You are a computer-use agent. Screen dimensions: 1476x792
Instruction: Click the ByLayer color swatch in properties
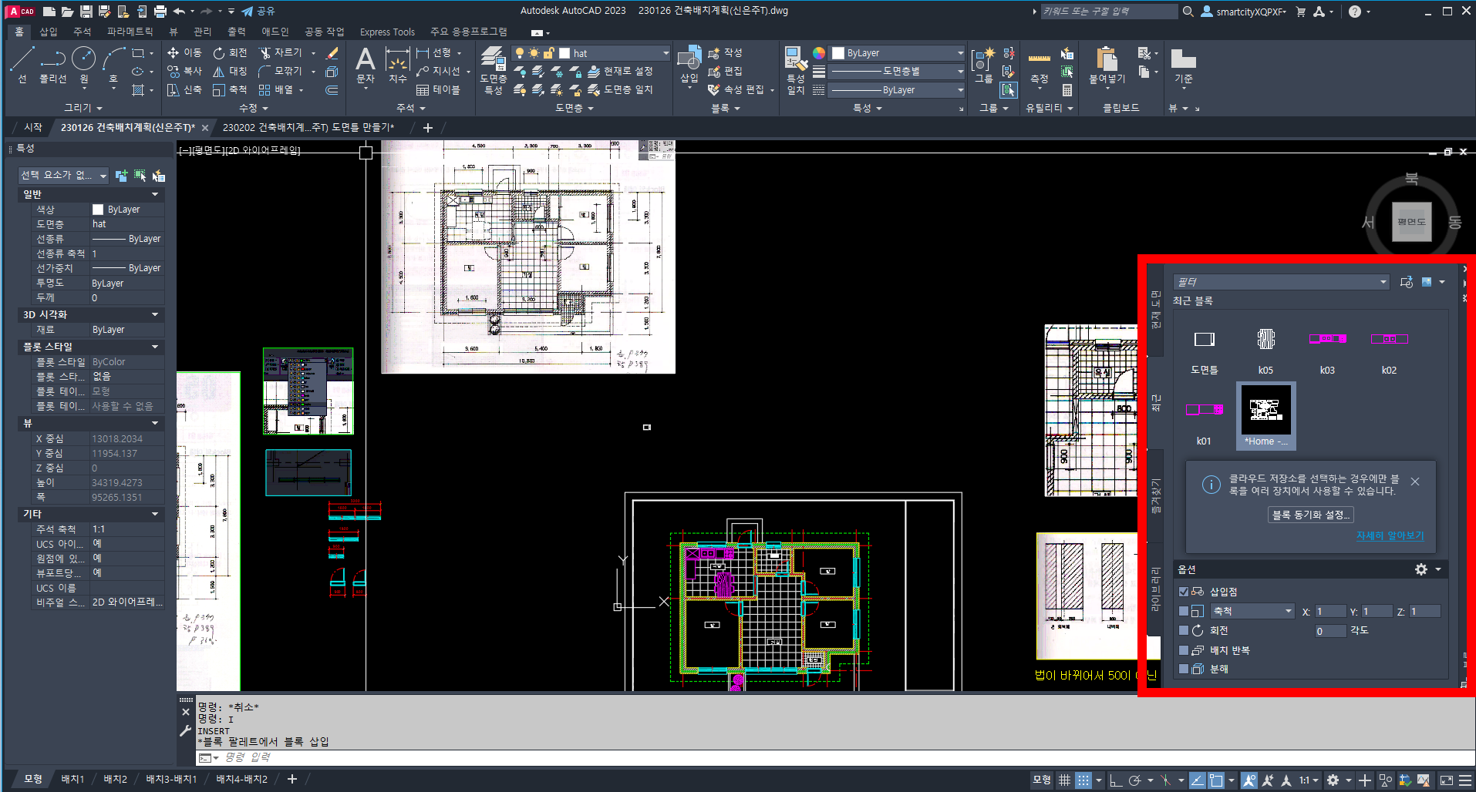pos(98,210)
